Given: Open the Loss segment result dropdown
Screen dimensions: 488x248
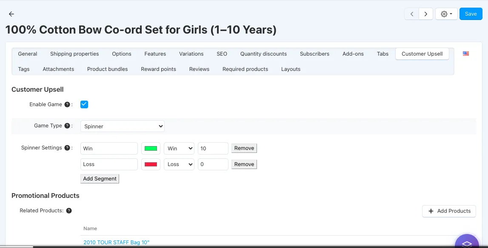Looking at the screenshot, I should (x=179, y=164).
